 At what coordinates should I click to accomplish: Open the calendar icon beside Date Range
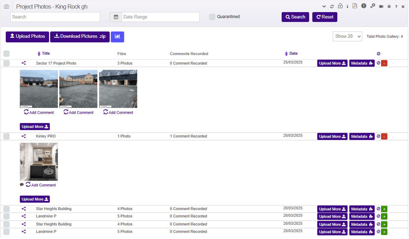pyautogui.click(x=116, y=17)
